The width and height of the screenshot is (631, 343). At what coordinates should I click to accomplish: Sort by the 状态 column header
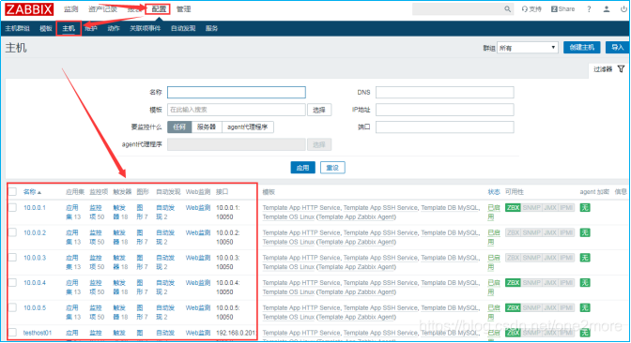pos(494,192)
